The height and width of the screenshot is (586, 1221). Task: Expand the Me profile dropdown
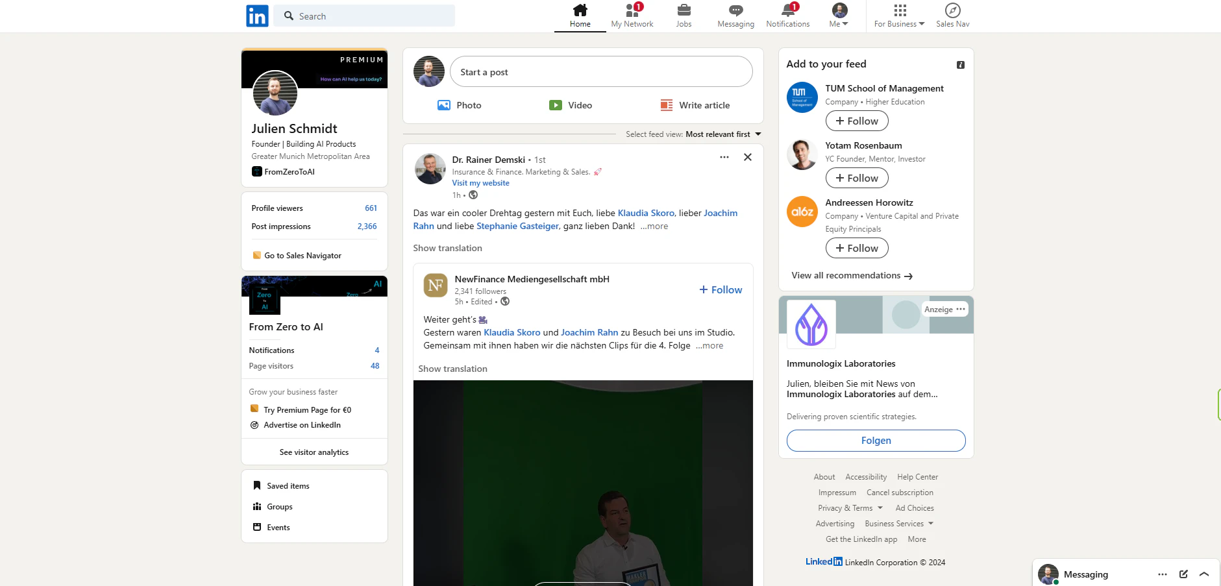click(839, 16)
